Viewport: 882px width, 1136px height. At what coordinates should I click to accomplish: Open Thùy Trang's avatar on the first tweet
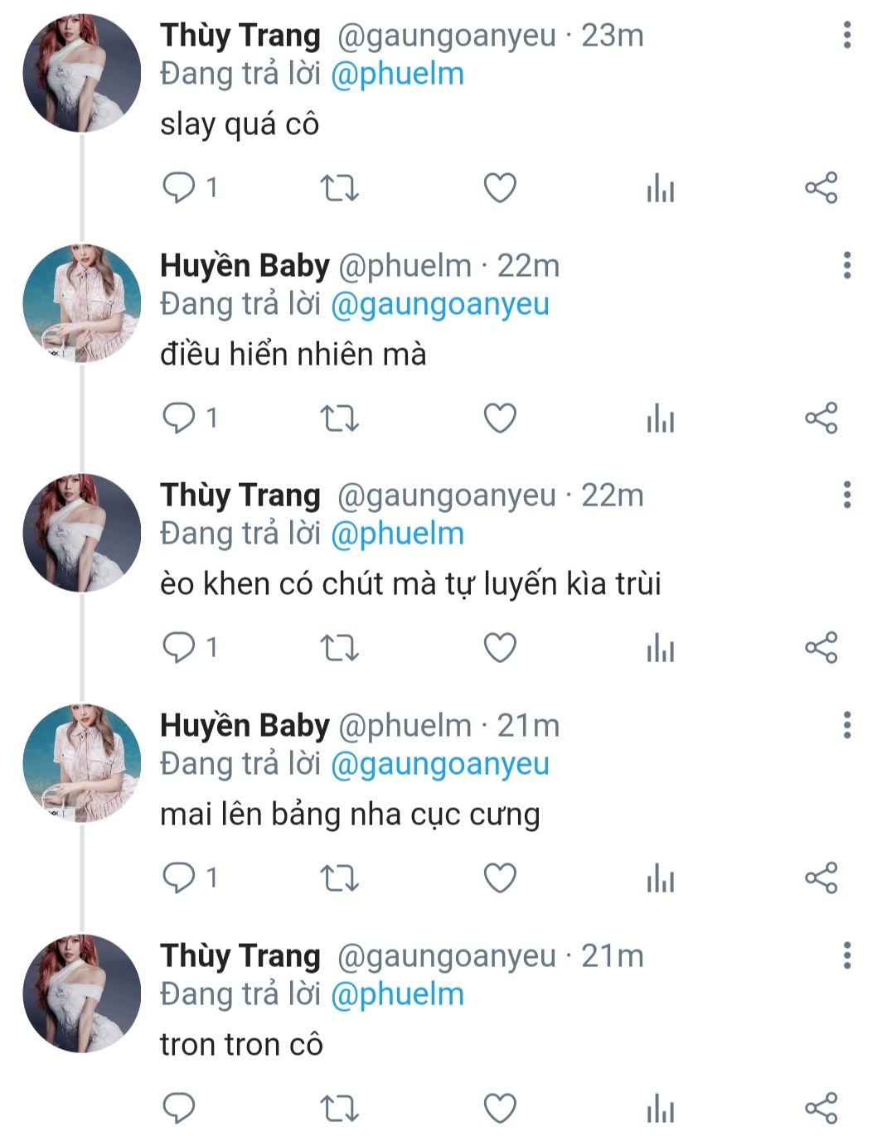[82, 73]
